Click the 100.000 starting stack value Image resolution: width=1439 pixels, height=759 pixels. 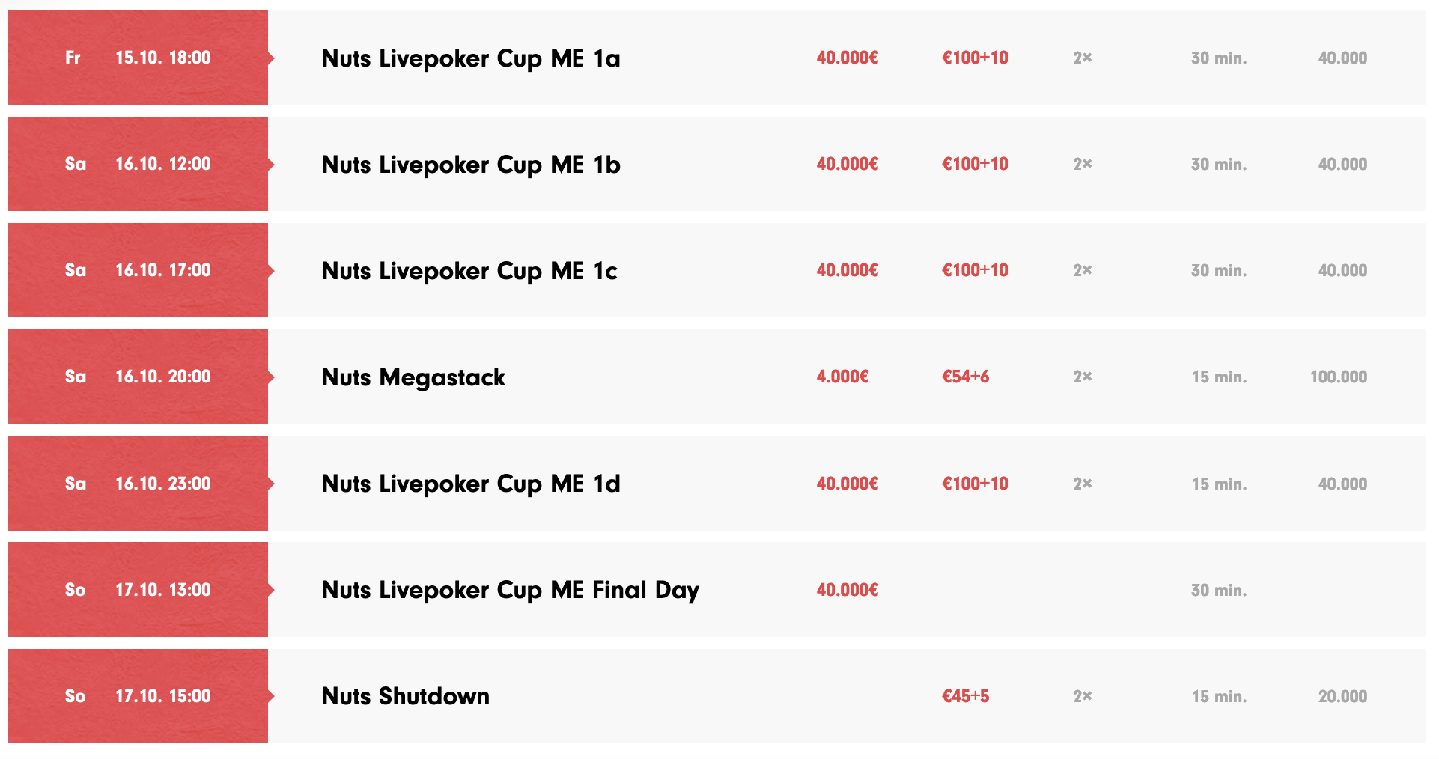tap(1338, 377)
